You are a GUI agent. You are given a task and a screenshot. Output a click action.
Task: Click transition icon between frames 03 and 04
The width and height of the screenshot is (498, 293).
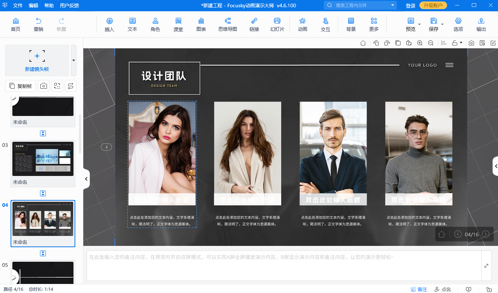pyautogui.click(x=43, y=193)
